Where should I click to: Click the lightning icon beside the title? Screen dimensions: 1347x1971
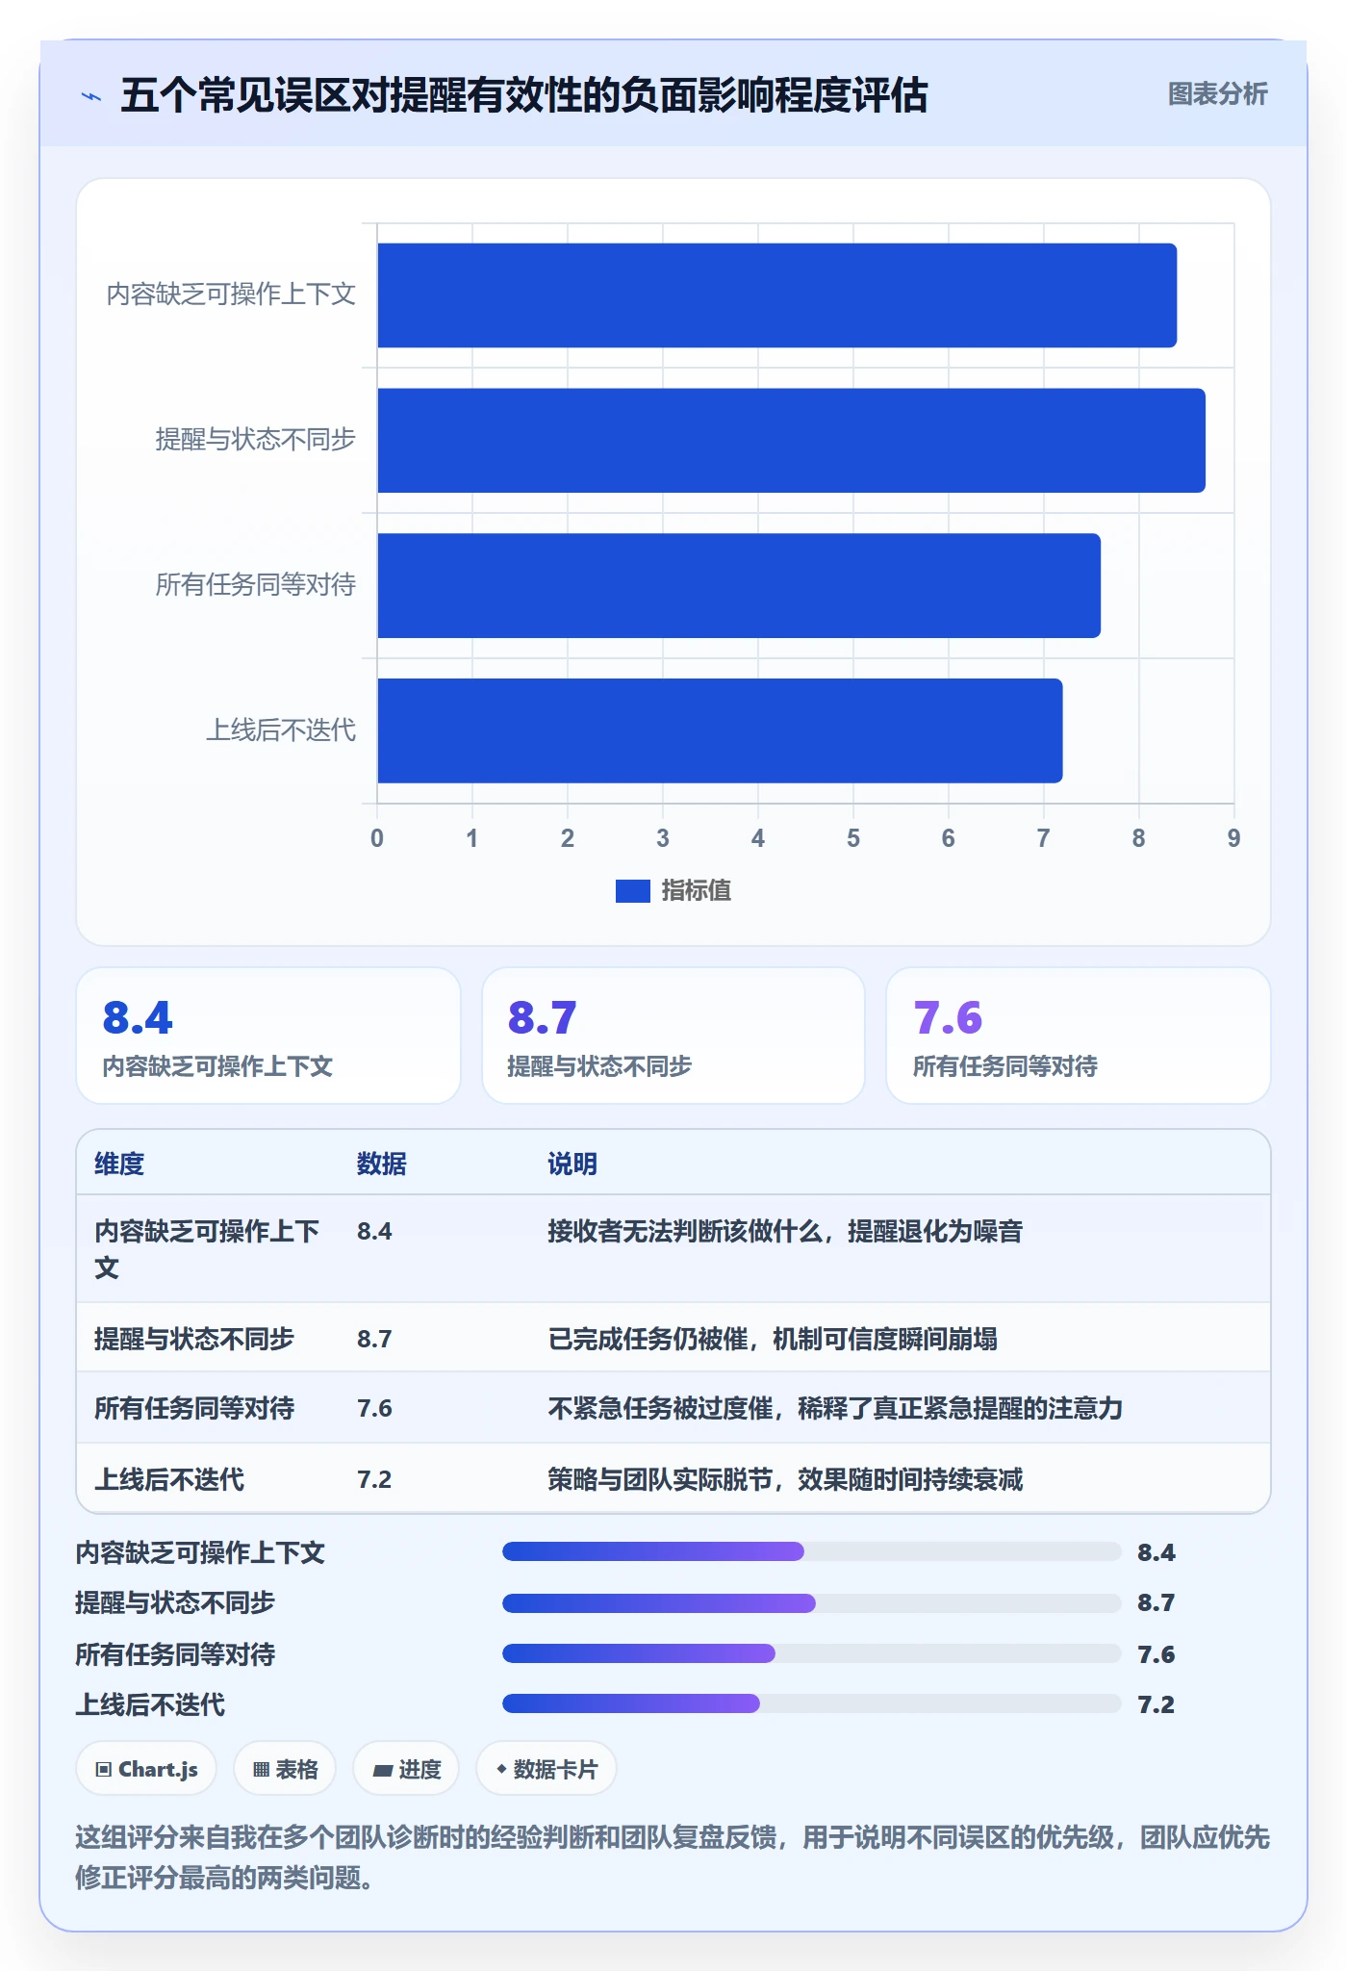91,96
